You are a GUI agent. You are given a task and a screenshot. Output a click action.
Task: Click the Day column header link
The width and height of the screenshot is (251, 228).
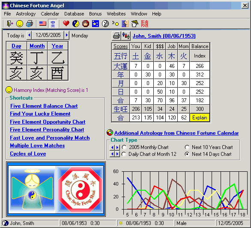click(x=16, y=46)
